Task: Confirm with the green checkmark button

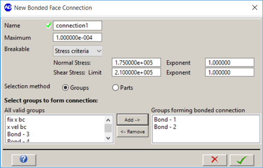Action: [x=242, y=160]
